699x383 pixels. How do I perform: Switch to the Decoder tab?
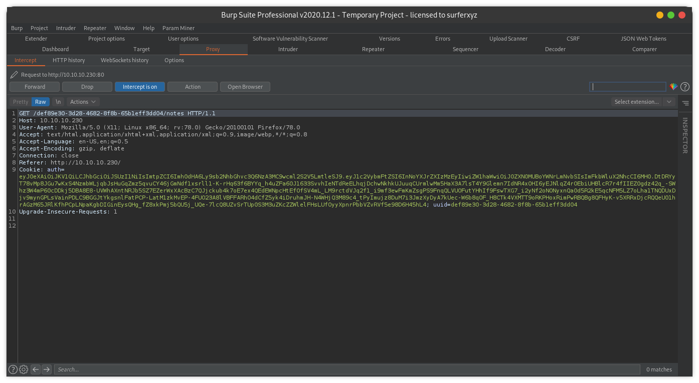555,49
